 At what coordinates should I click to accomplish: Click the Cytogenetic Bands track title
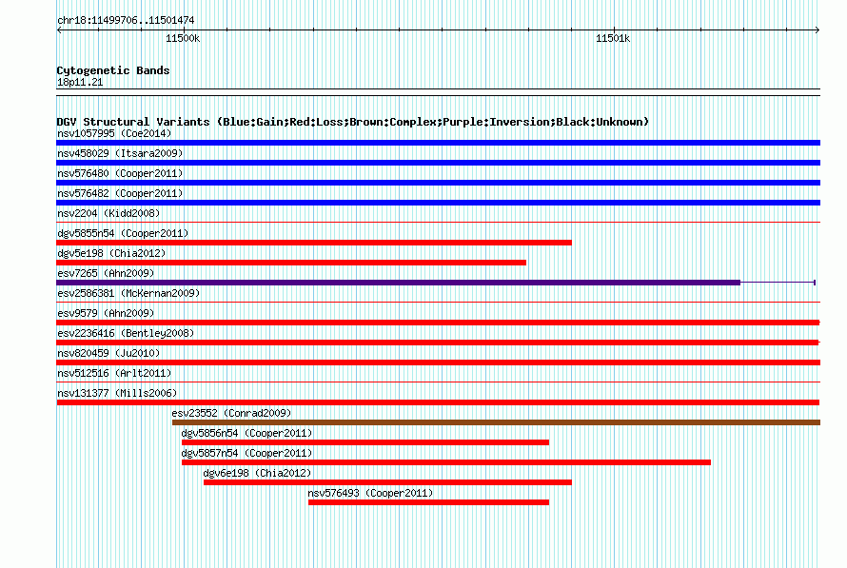[x=113, y=70]
